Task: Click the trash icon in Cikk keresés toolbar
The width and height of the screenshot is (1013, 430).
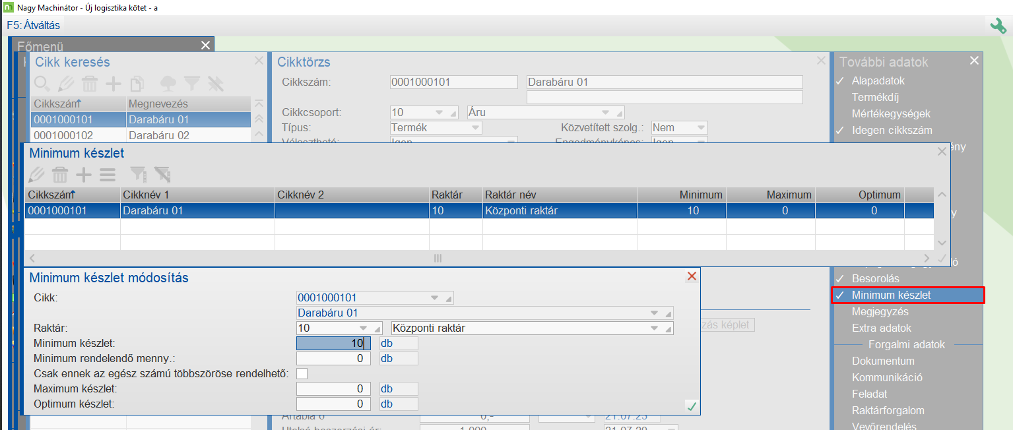Action: pos(90,84)
